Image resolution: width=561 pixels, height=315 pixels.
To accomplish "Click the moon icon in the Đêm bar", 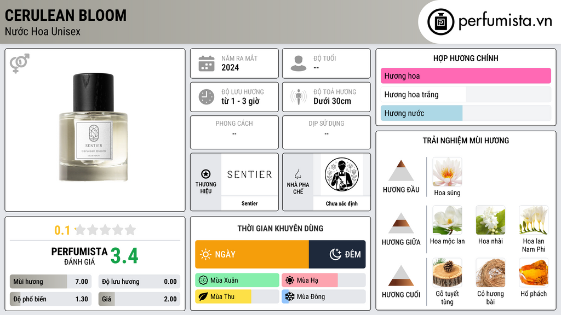I will (x=335, y=254).
